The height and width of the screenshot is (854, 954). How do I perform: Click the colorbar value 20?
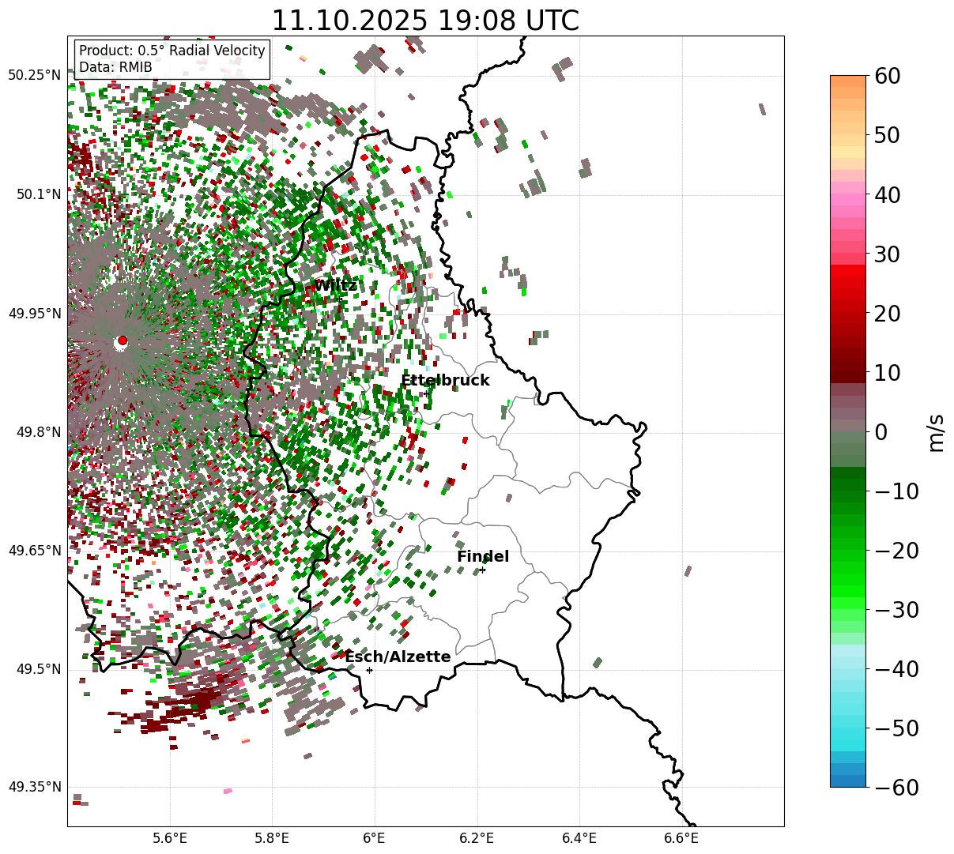click(x=886, y=314)
